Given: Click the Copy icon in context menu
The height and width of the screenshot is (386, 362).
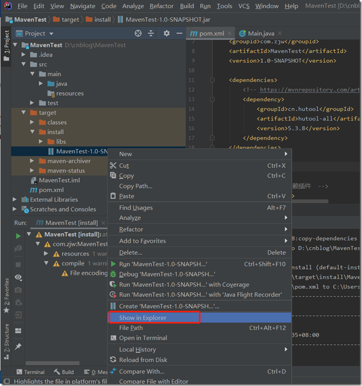Looking at the screenshot, I should pyautogui.click(x=113, y=176).
